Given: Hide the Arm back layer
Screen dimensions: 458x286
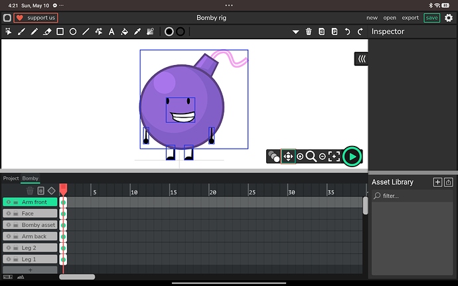Looking at the screenshot, I should [9, 236].
